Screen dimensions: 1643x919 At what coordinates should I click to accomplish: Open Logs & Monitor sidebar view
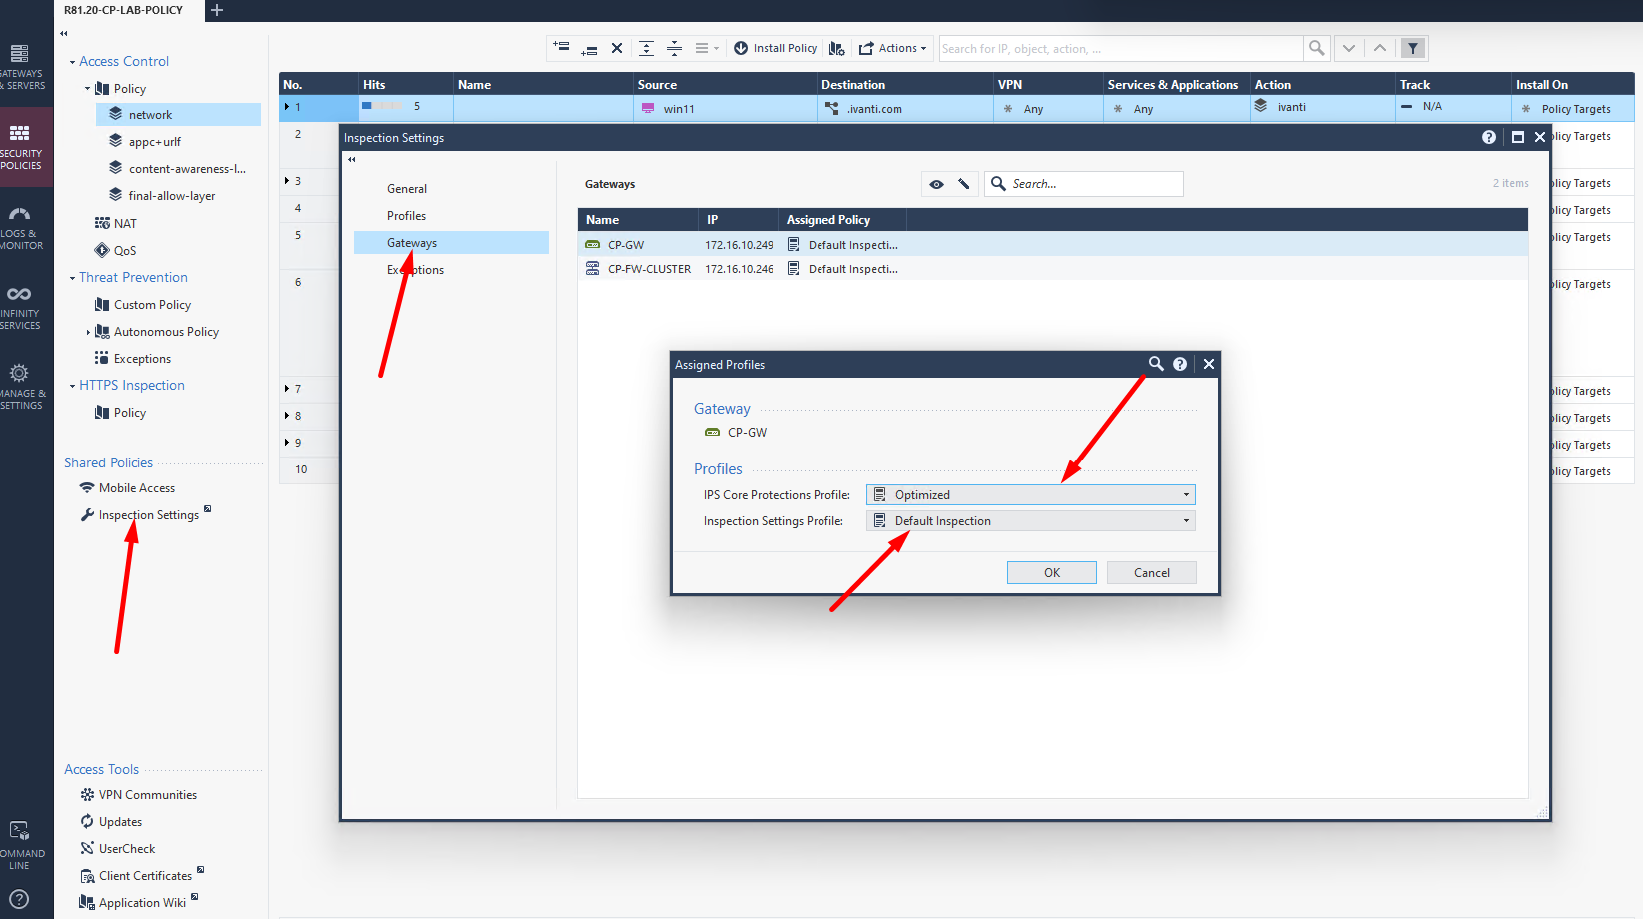tap(21, 227)
